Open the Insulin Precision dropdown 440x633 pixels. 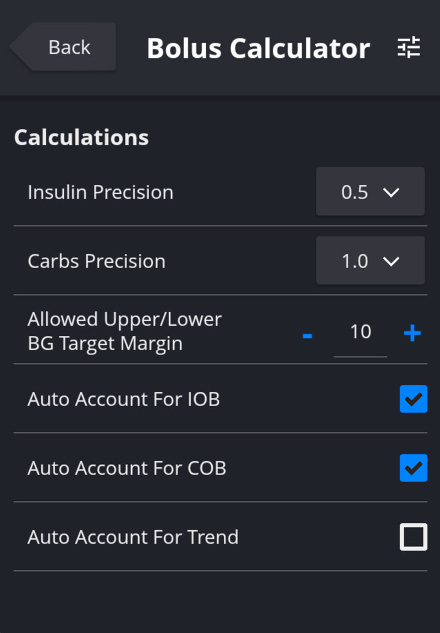point(370,192)
